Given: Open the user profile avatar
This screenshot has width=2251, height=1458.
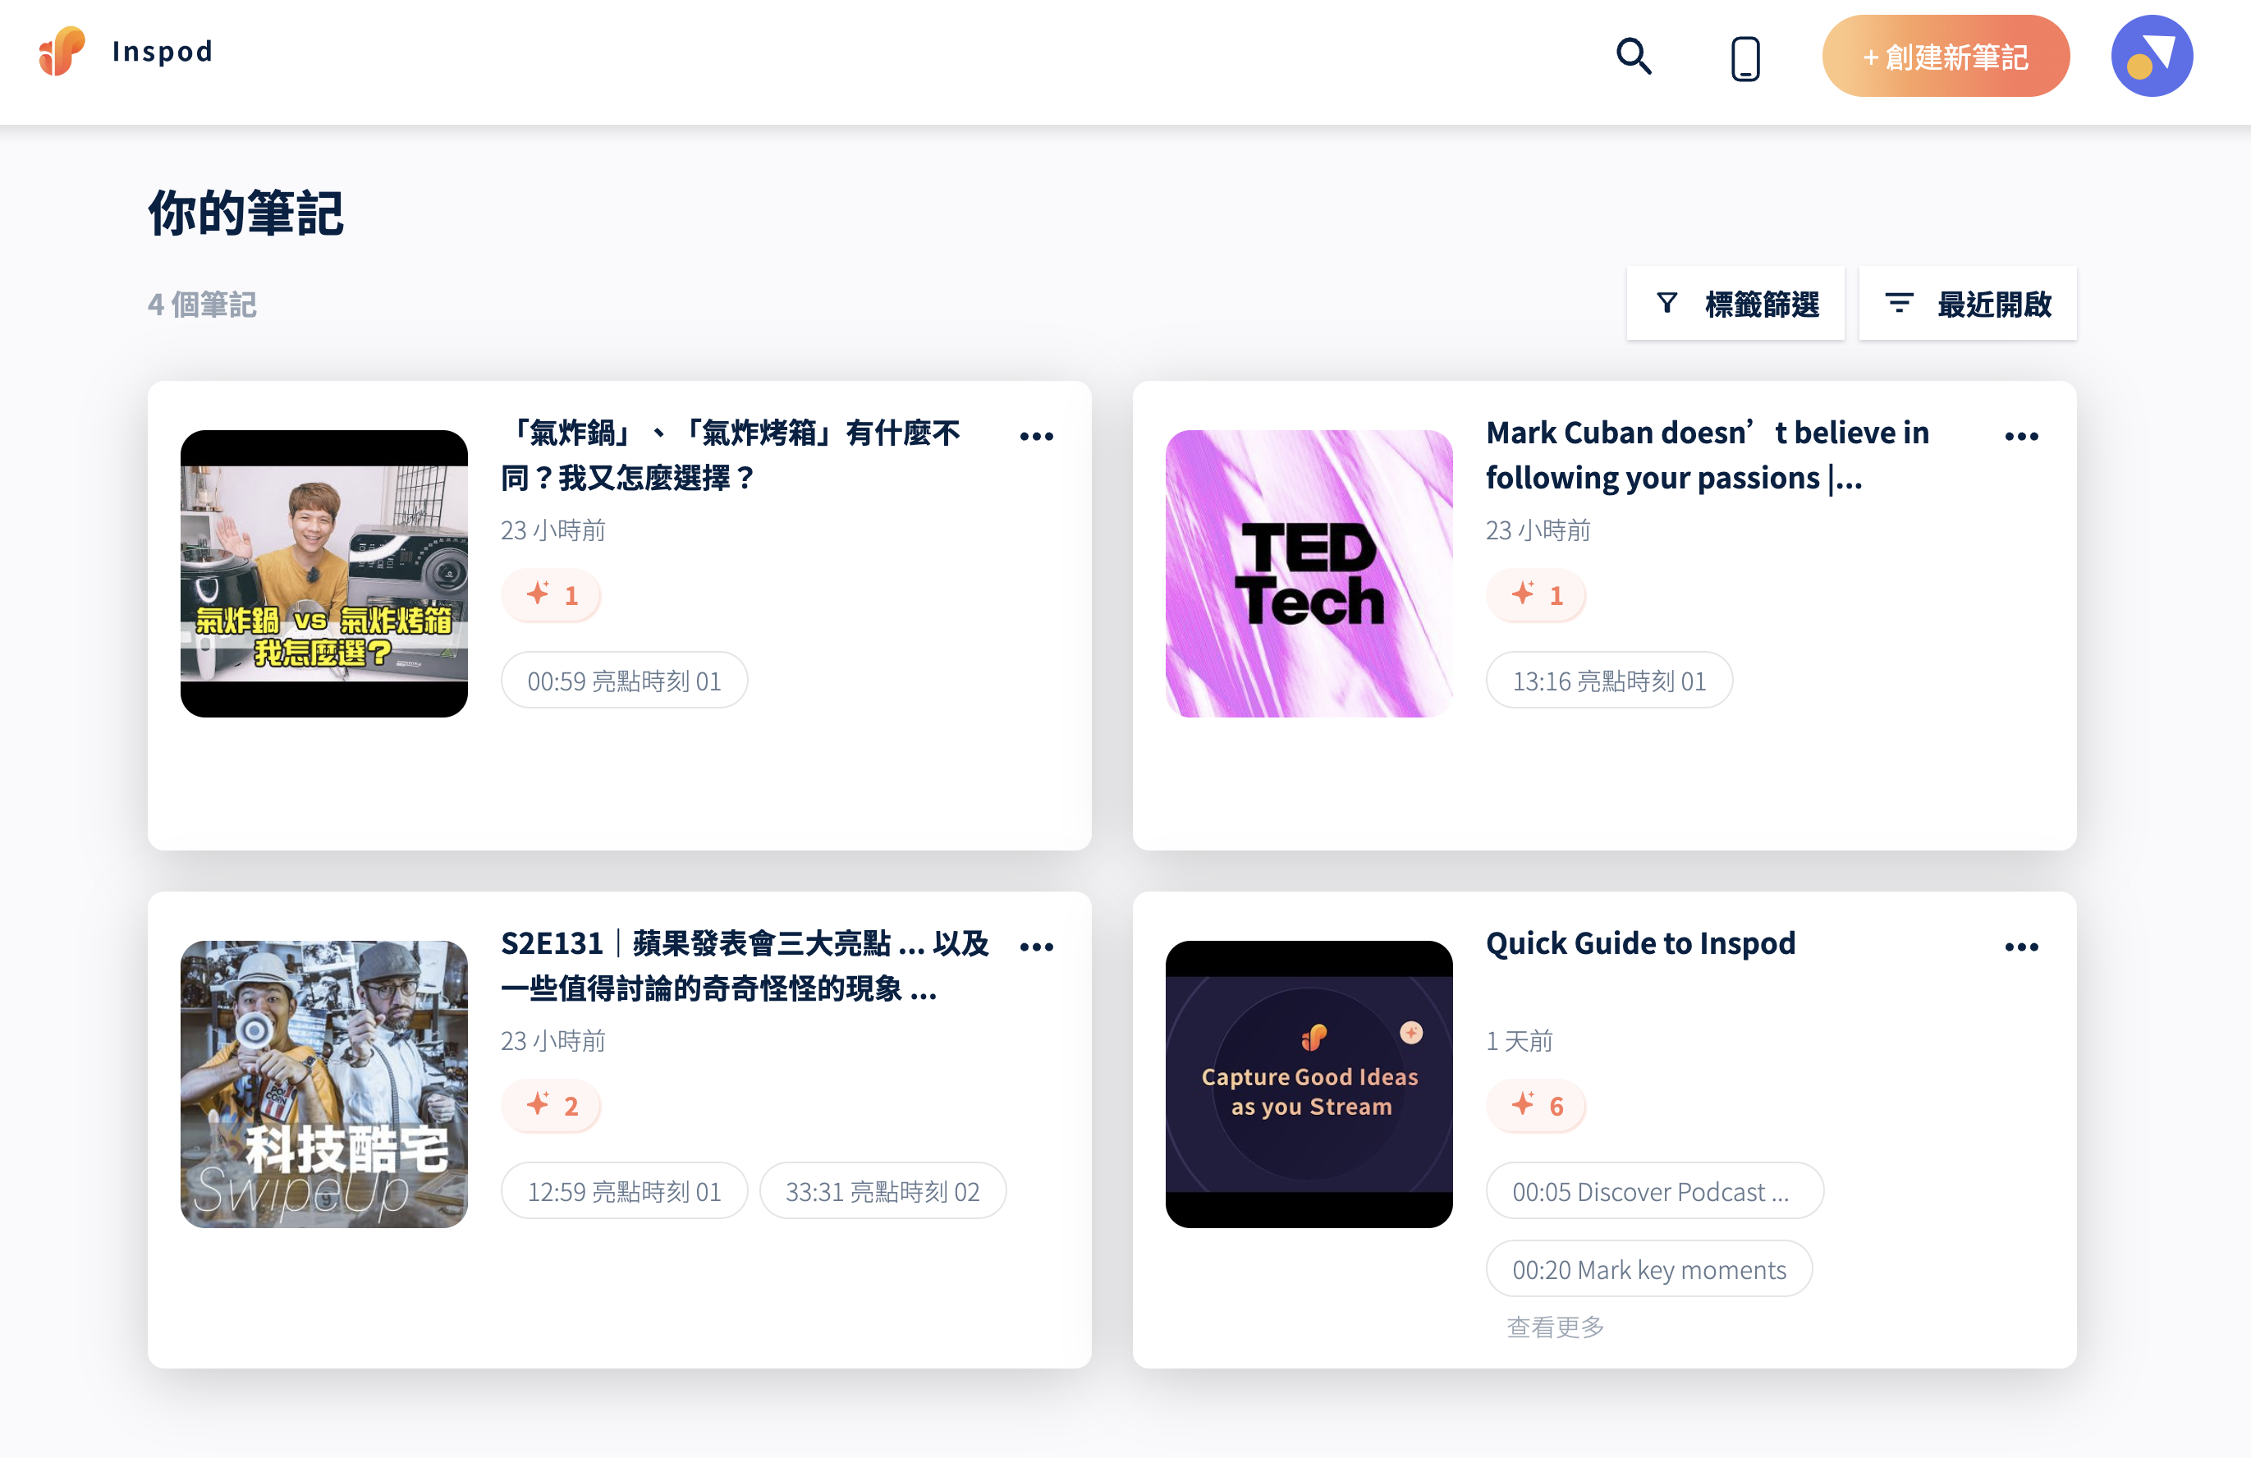Looking at the screenshot, I should click(2151, 56).
